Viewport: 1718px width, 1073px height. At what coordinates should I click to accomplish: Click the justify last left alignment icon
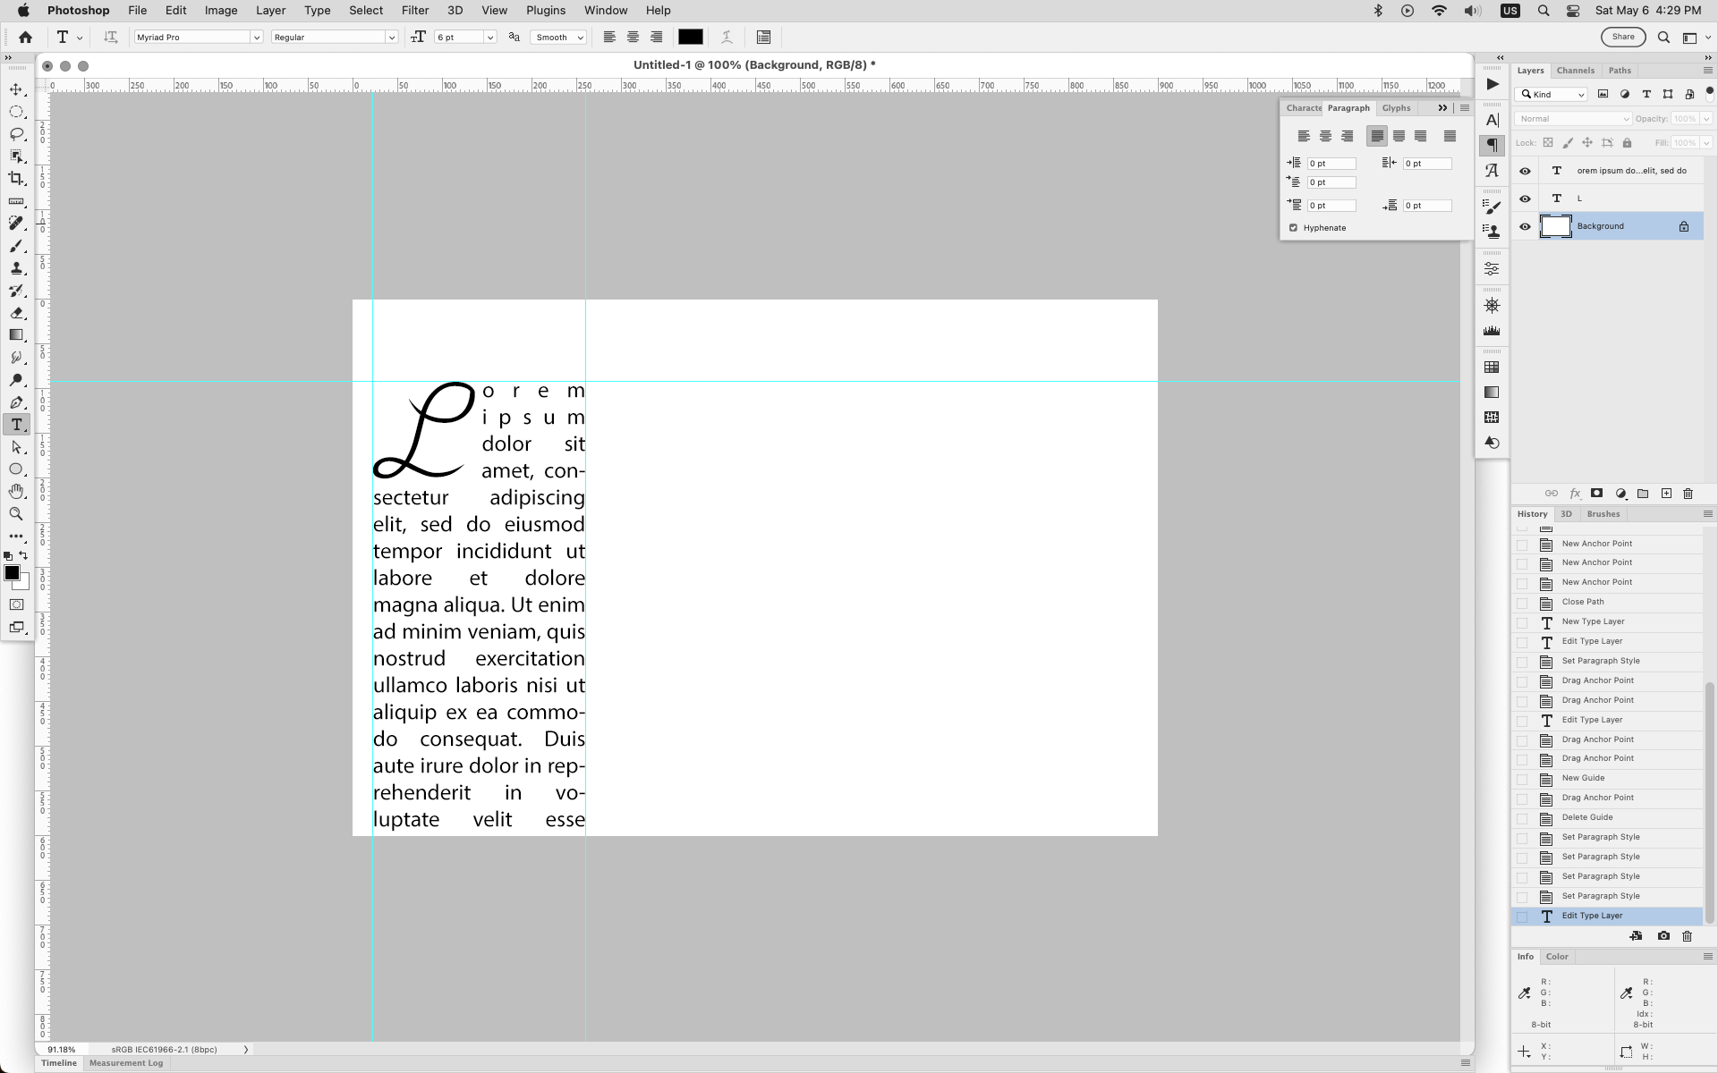pyautogui.click(x=1378, y=135)
